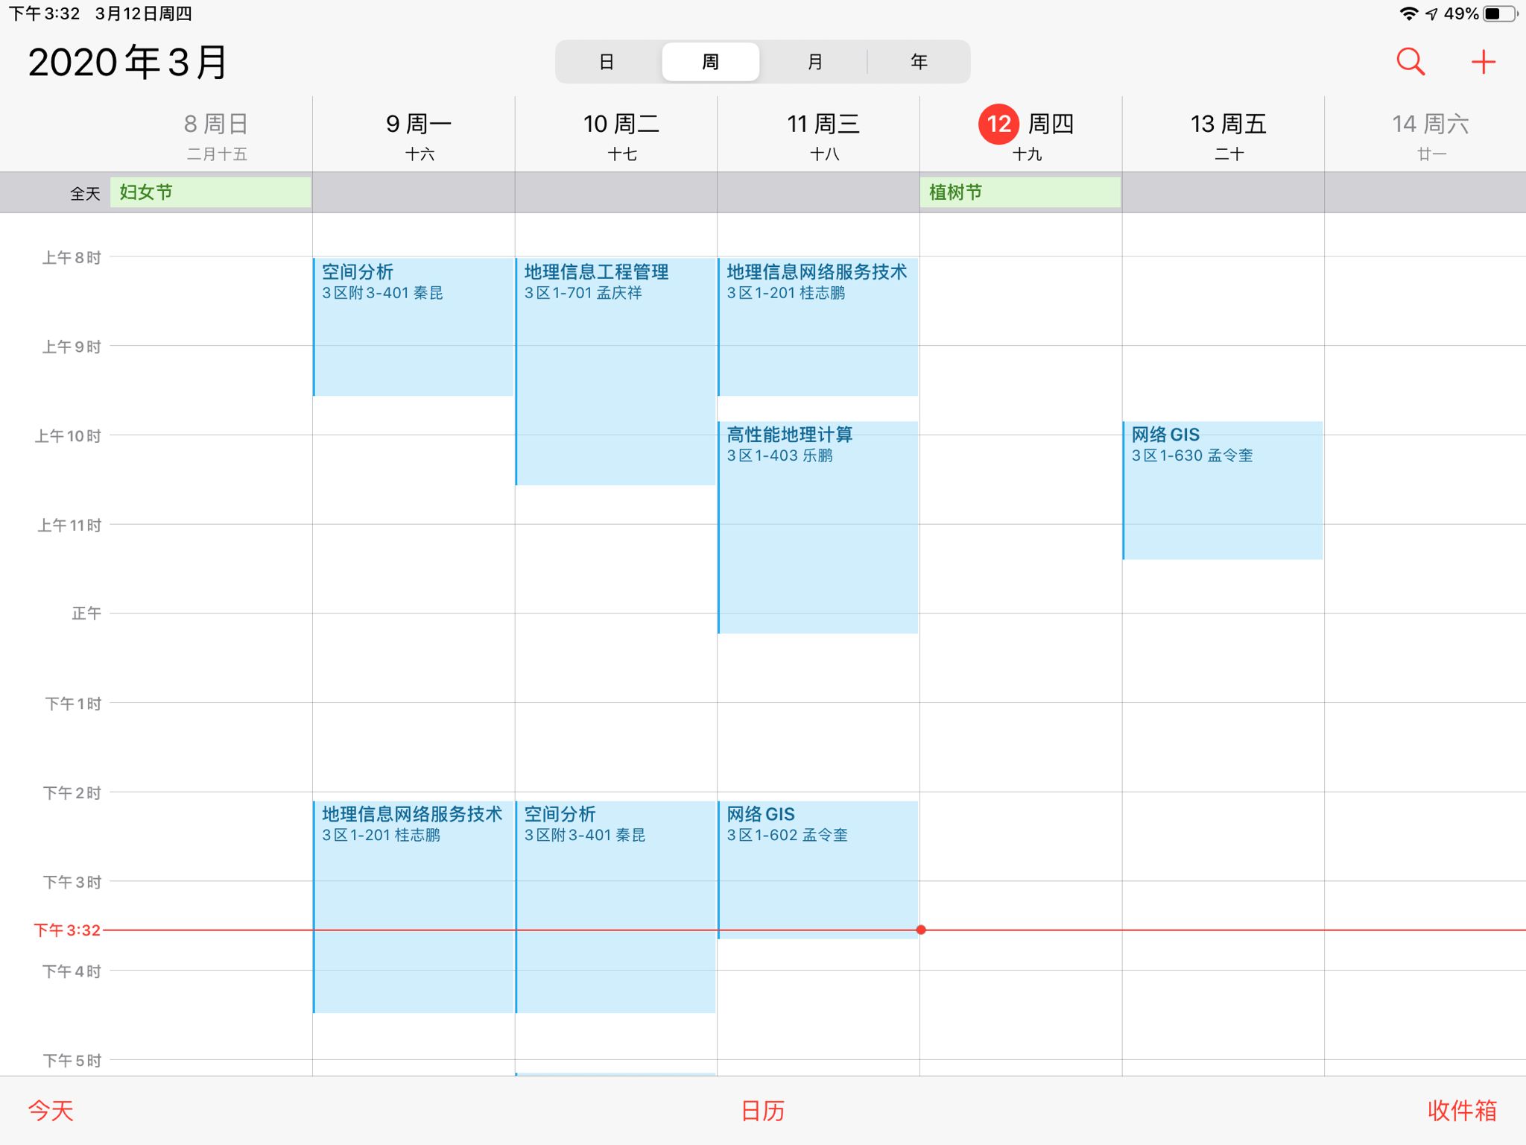Viewport: 1526px width, 1145px height.
Task: Open Friday 网络 GIS event
Action: [x=1223, y=491]
